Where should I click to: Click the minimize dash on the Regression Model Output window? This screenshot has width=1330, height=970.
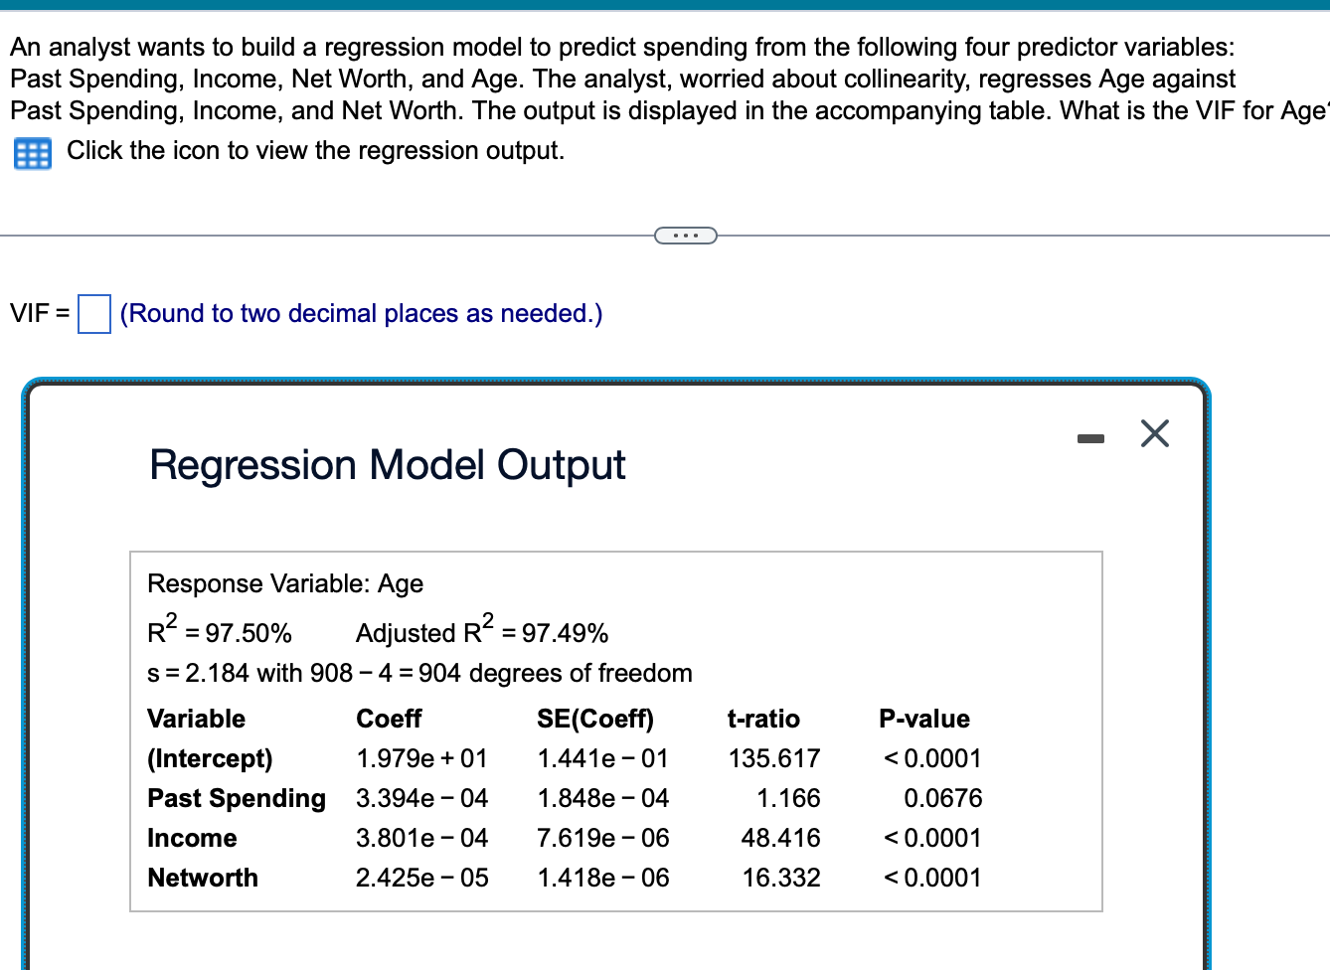tap(1090, 437)
